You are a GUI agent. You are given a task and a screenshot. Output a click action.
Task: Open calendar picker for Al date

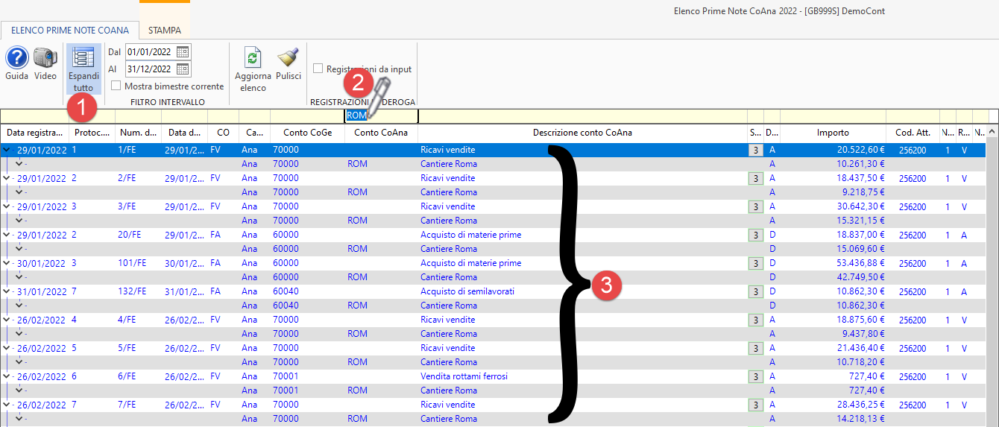point(183,69)
